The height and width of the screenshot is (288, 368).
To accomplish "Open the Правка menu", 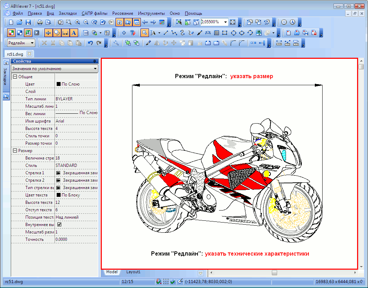I will [35, 13].
